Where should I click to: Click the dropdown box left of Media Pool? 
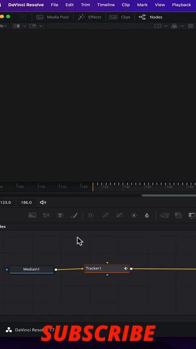point(22,17)
